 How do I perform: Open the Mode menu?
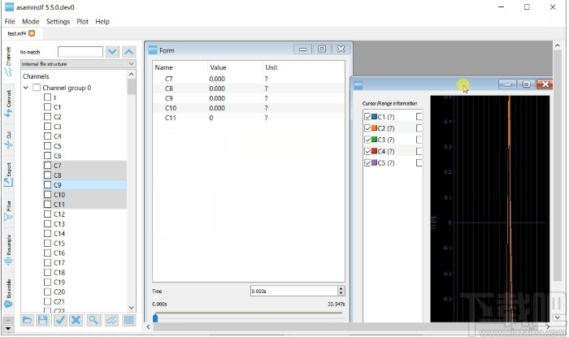(x=31, y=21)
